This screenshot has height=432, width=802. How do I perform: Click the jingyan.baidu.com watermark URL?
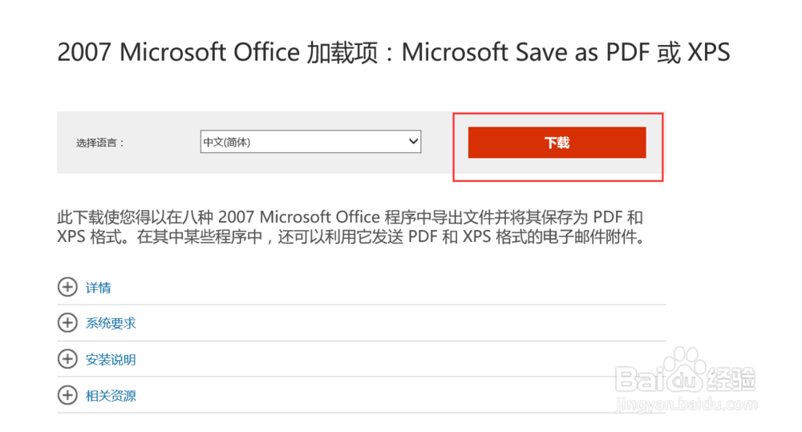[x=687, y=405]
